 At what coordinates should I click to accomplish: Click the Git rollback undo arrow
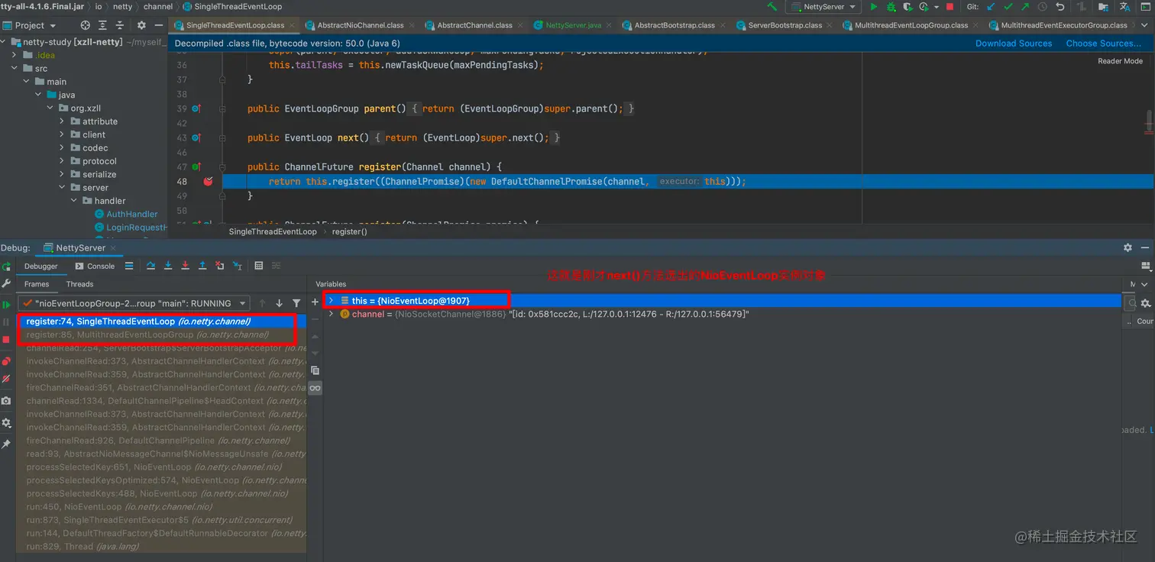(x=1060, y=7)
